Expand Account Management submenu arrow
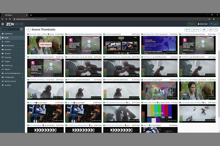Viewport: 220px width, 146px height. click(x=22, y=73)
